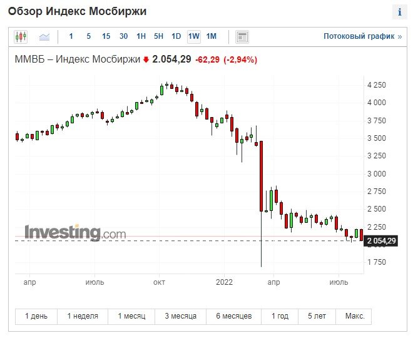Click the 2022 date axis label
This screenshot has height=338, width=413.
point(224,282)
